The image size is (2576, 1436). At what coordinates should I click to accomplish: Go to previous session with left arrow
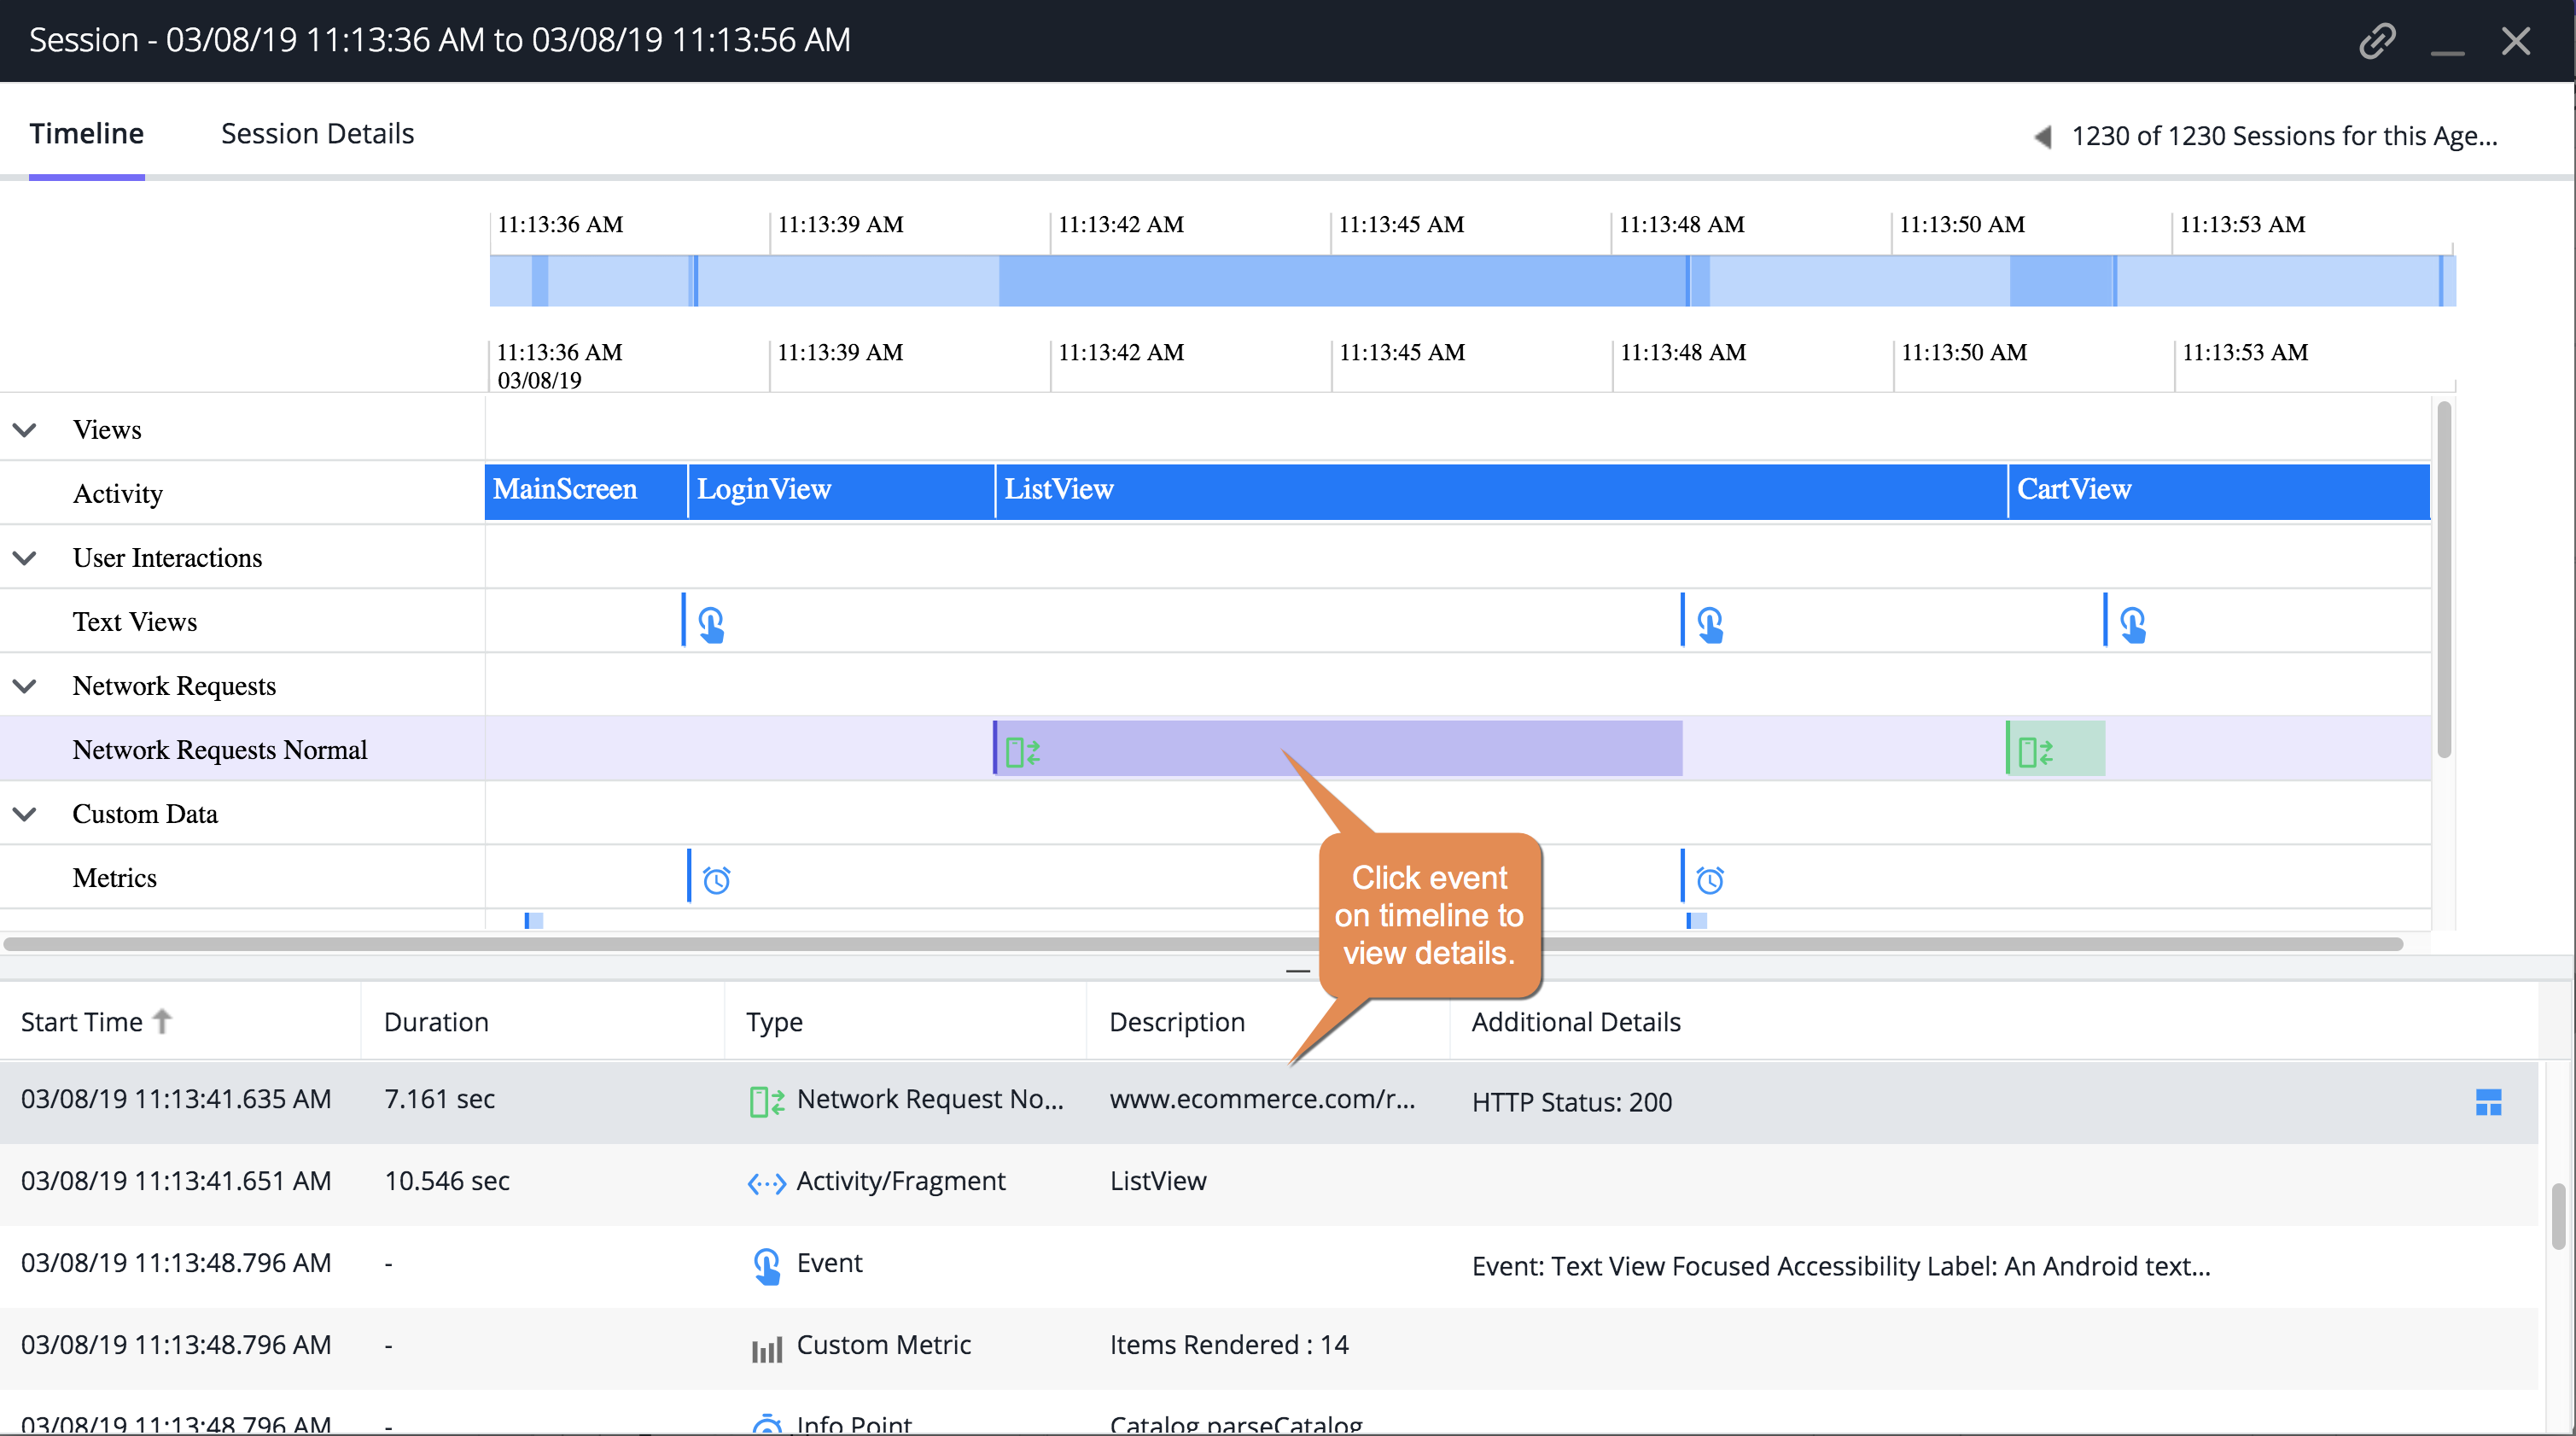[x=2043, y=136]
